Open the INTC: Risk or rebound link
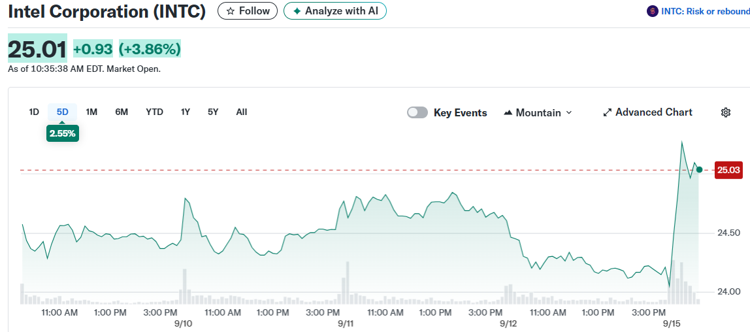The height and width of the screenshot is (332, 750). pyautogui.click(x=704, y=12)
